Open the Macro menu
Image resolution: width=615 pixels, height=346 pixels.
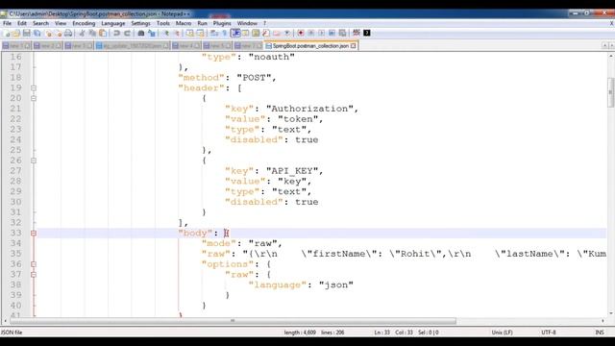tap(184, 23)
